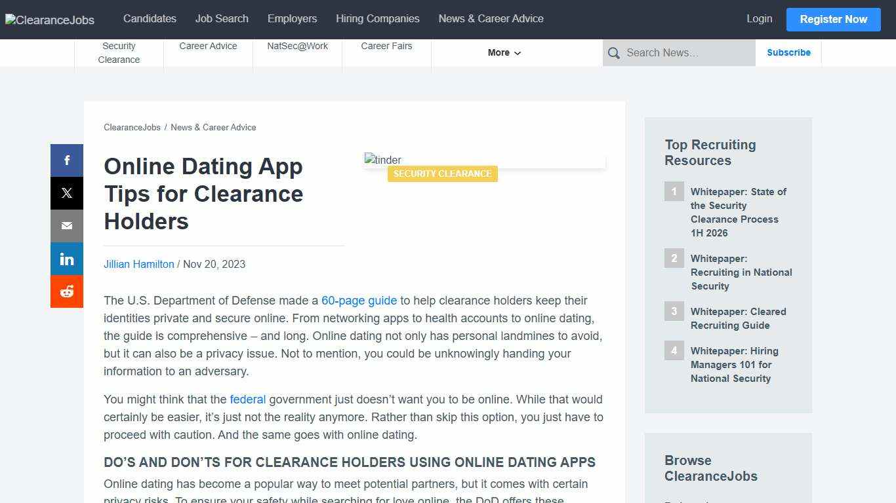This screenshot has width=896, height=503.
Task: Open the 60-page guide link
Action: click(359, 301)
